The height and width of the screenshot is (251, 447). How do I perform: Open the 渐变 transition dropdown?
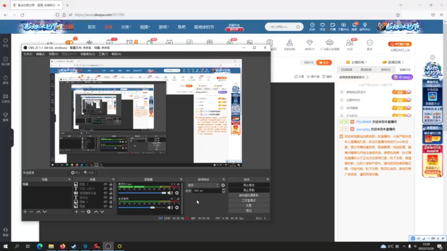(202, 185)
